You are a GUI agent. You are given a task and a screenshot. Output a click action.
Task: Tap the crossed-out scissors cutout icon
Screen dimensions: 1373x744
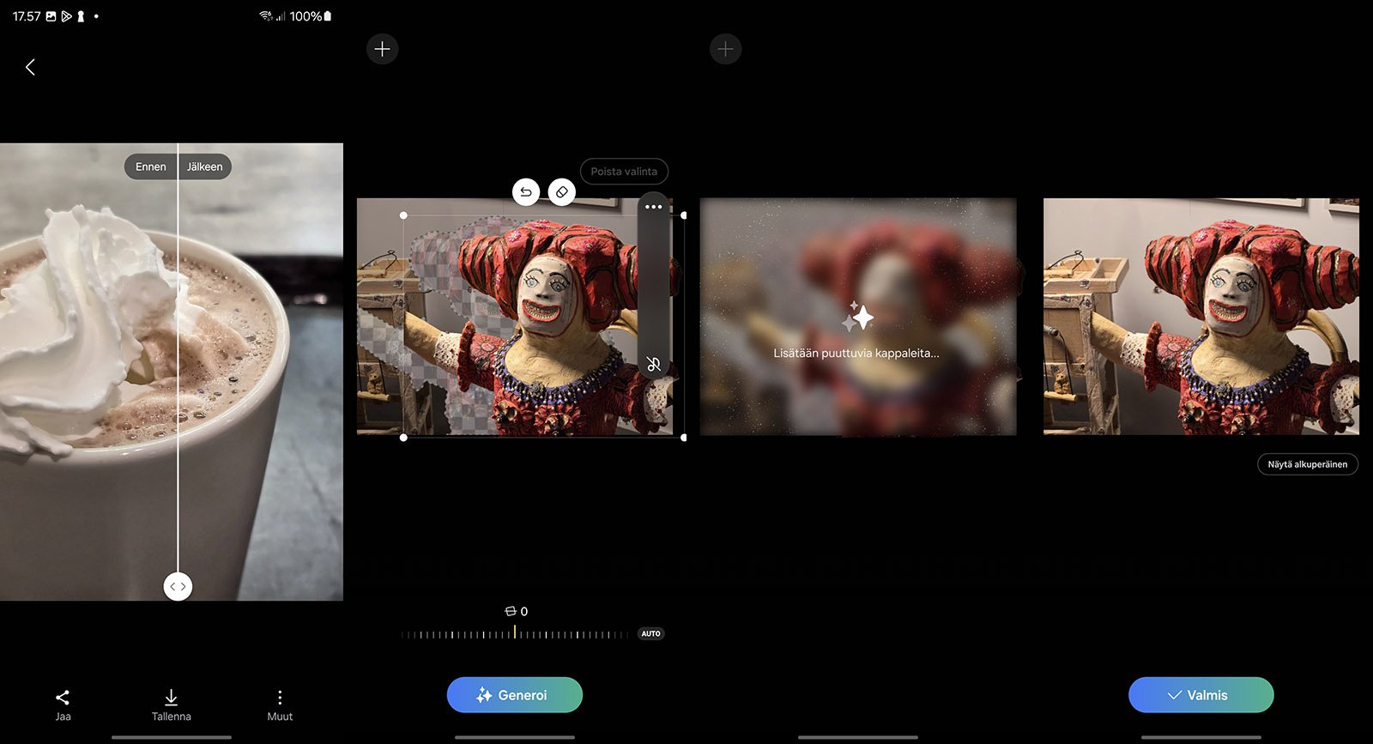pyautogui.click(x=654, y=365)
